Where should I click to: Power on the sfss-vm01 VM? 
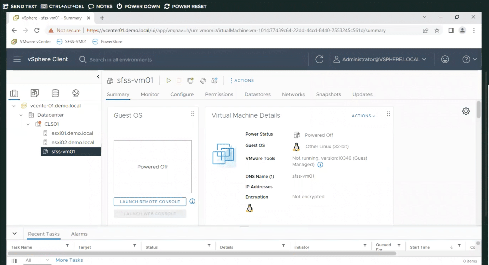pyautogui.click(x=168, y=81)
